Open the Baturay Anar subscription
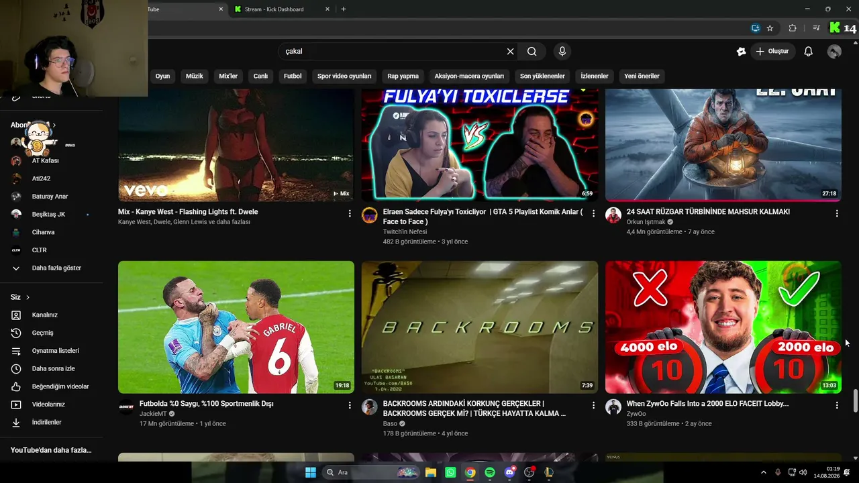Screen dimensions: 859x483 [x=52, y=197]
